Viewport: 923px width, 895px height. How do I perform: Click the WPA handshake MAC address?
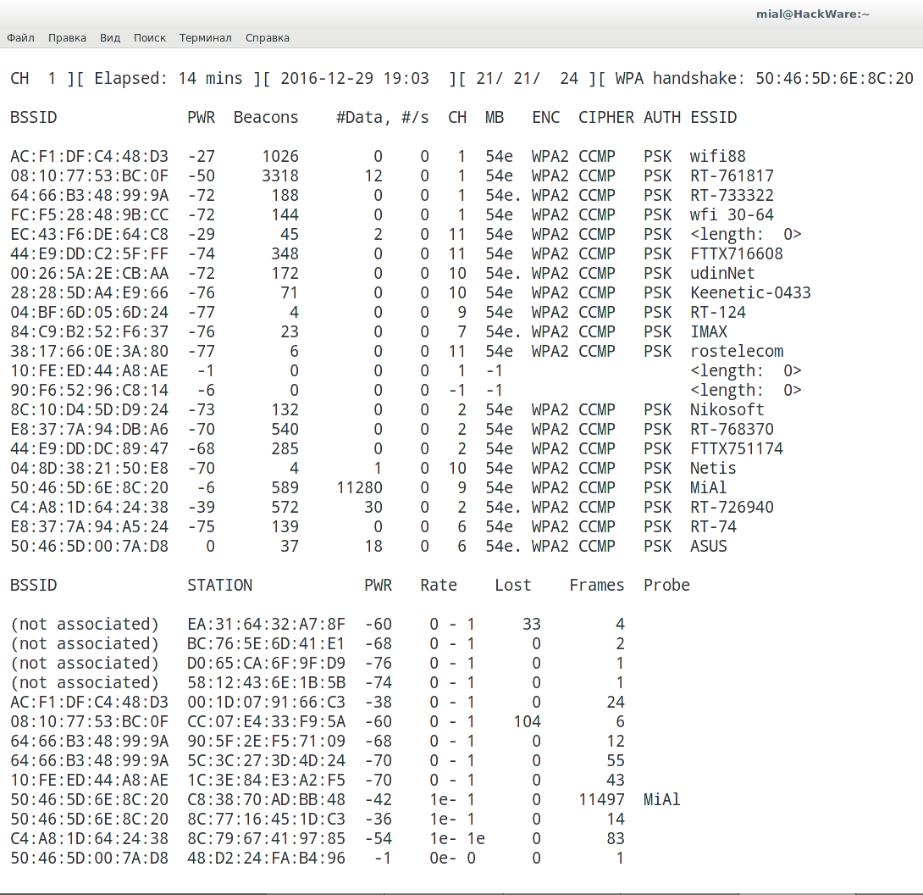tap(834, 79)
